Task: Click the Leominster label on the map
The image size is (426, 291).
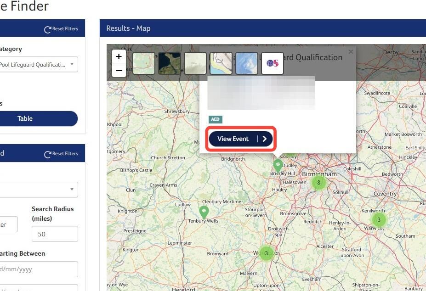Action: (x=180, y=243)
